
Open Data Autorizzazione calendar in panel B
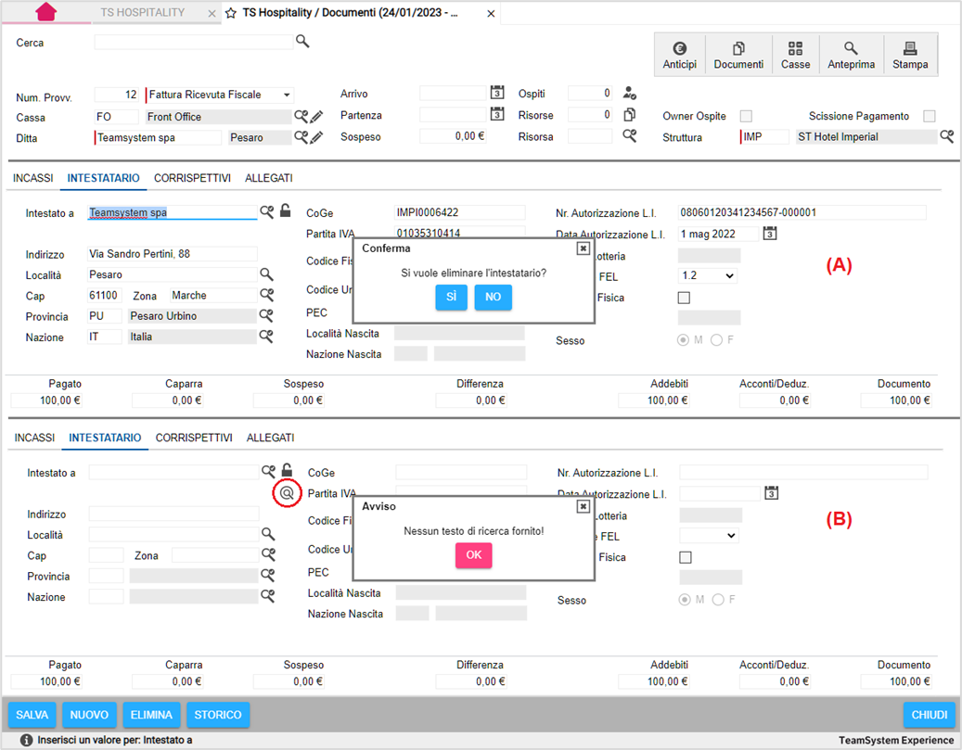click(x=771, y=492)
